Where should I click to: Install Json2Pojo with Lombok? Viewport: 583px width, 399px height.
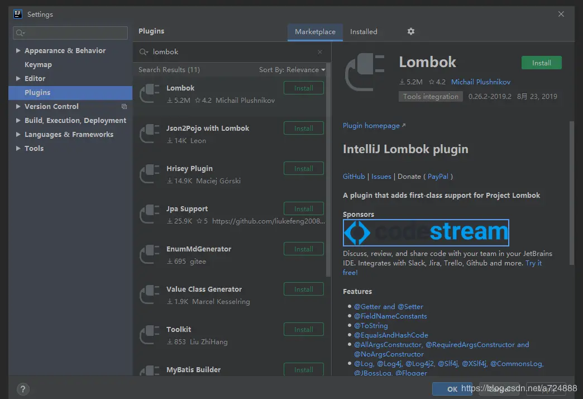pos(303,129)
